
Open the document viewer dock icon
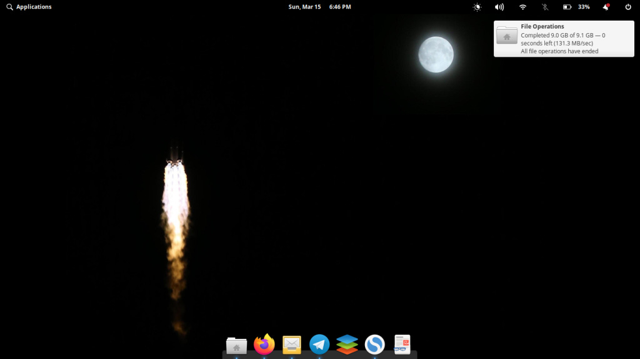point(402,344)
